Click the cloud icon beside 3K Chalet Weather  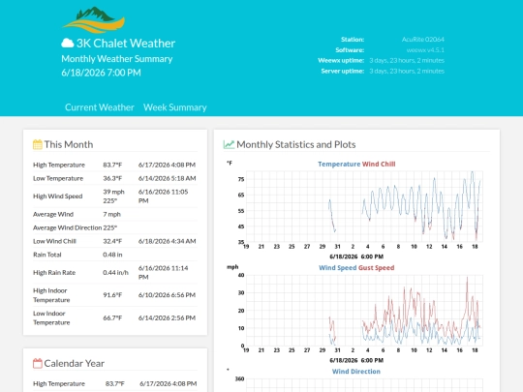tap(68, 43)
